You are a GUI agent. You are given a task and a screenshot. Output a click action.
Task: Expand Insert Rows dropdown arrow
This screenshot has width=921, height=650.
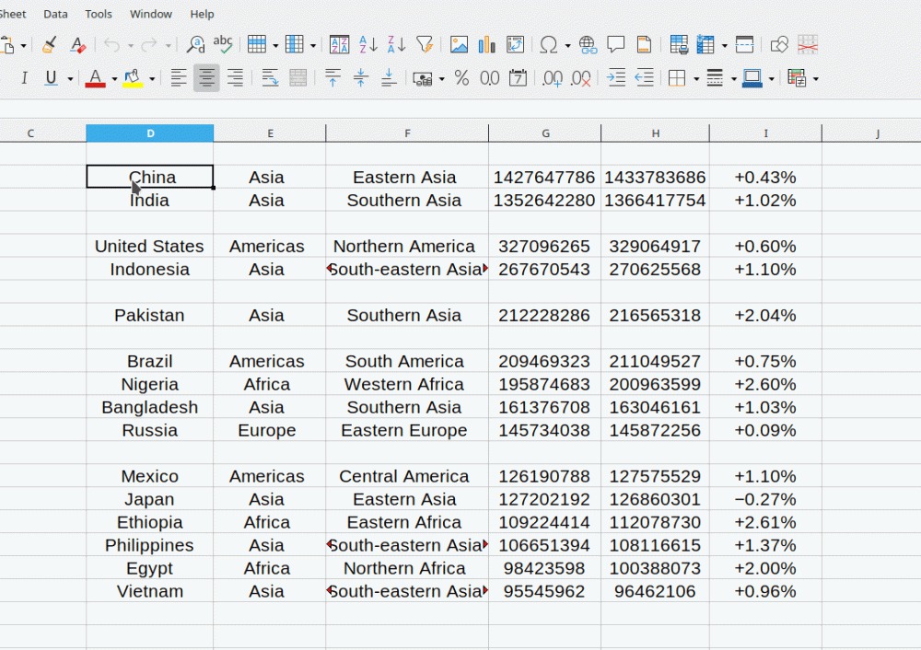(x=274, y=45)
